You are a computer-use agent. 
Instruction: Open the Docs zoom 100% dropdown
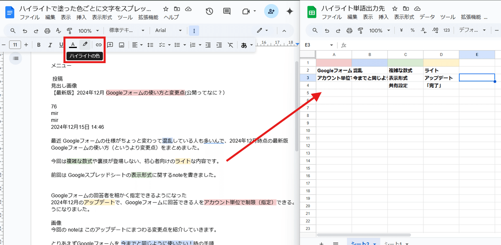tap(89, 31)
